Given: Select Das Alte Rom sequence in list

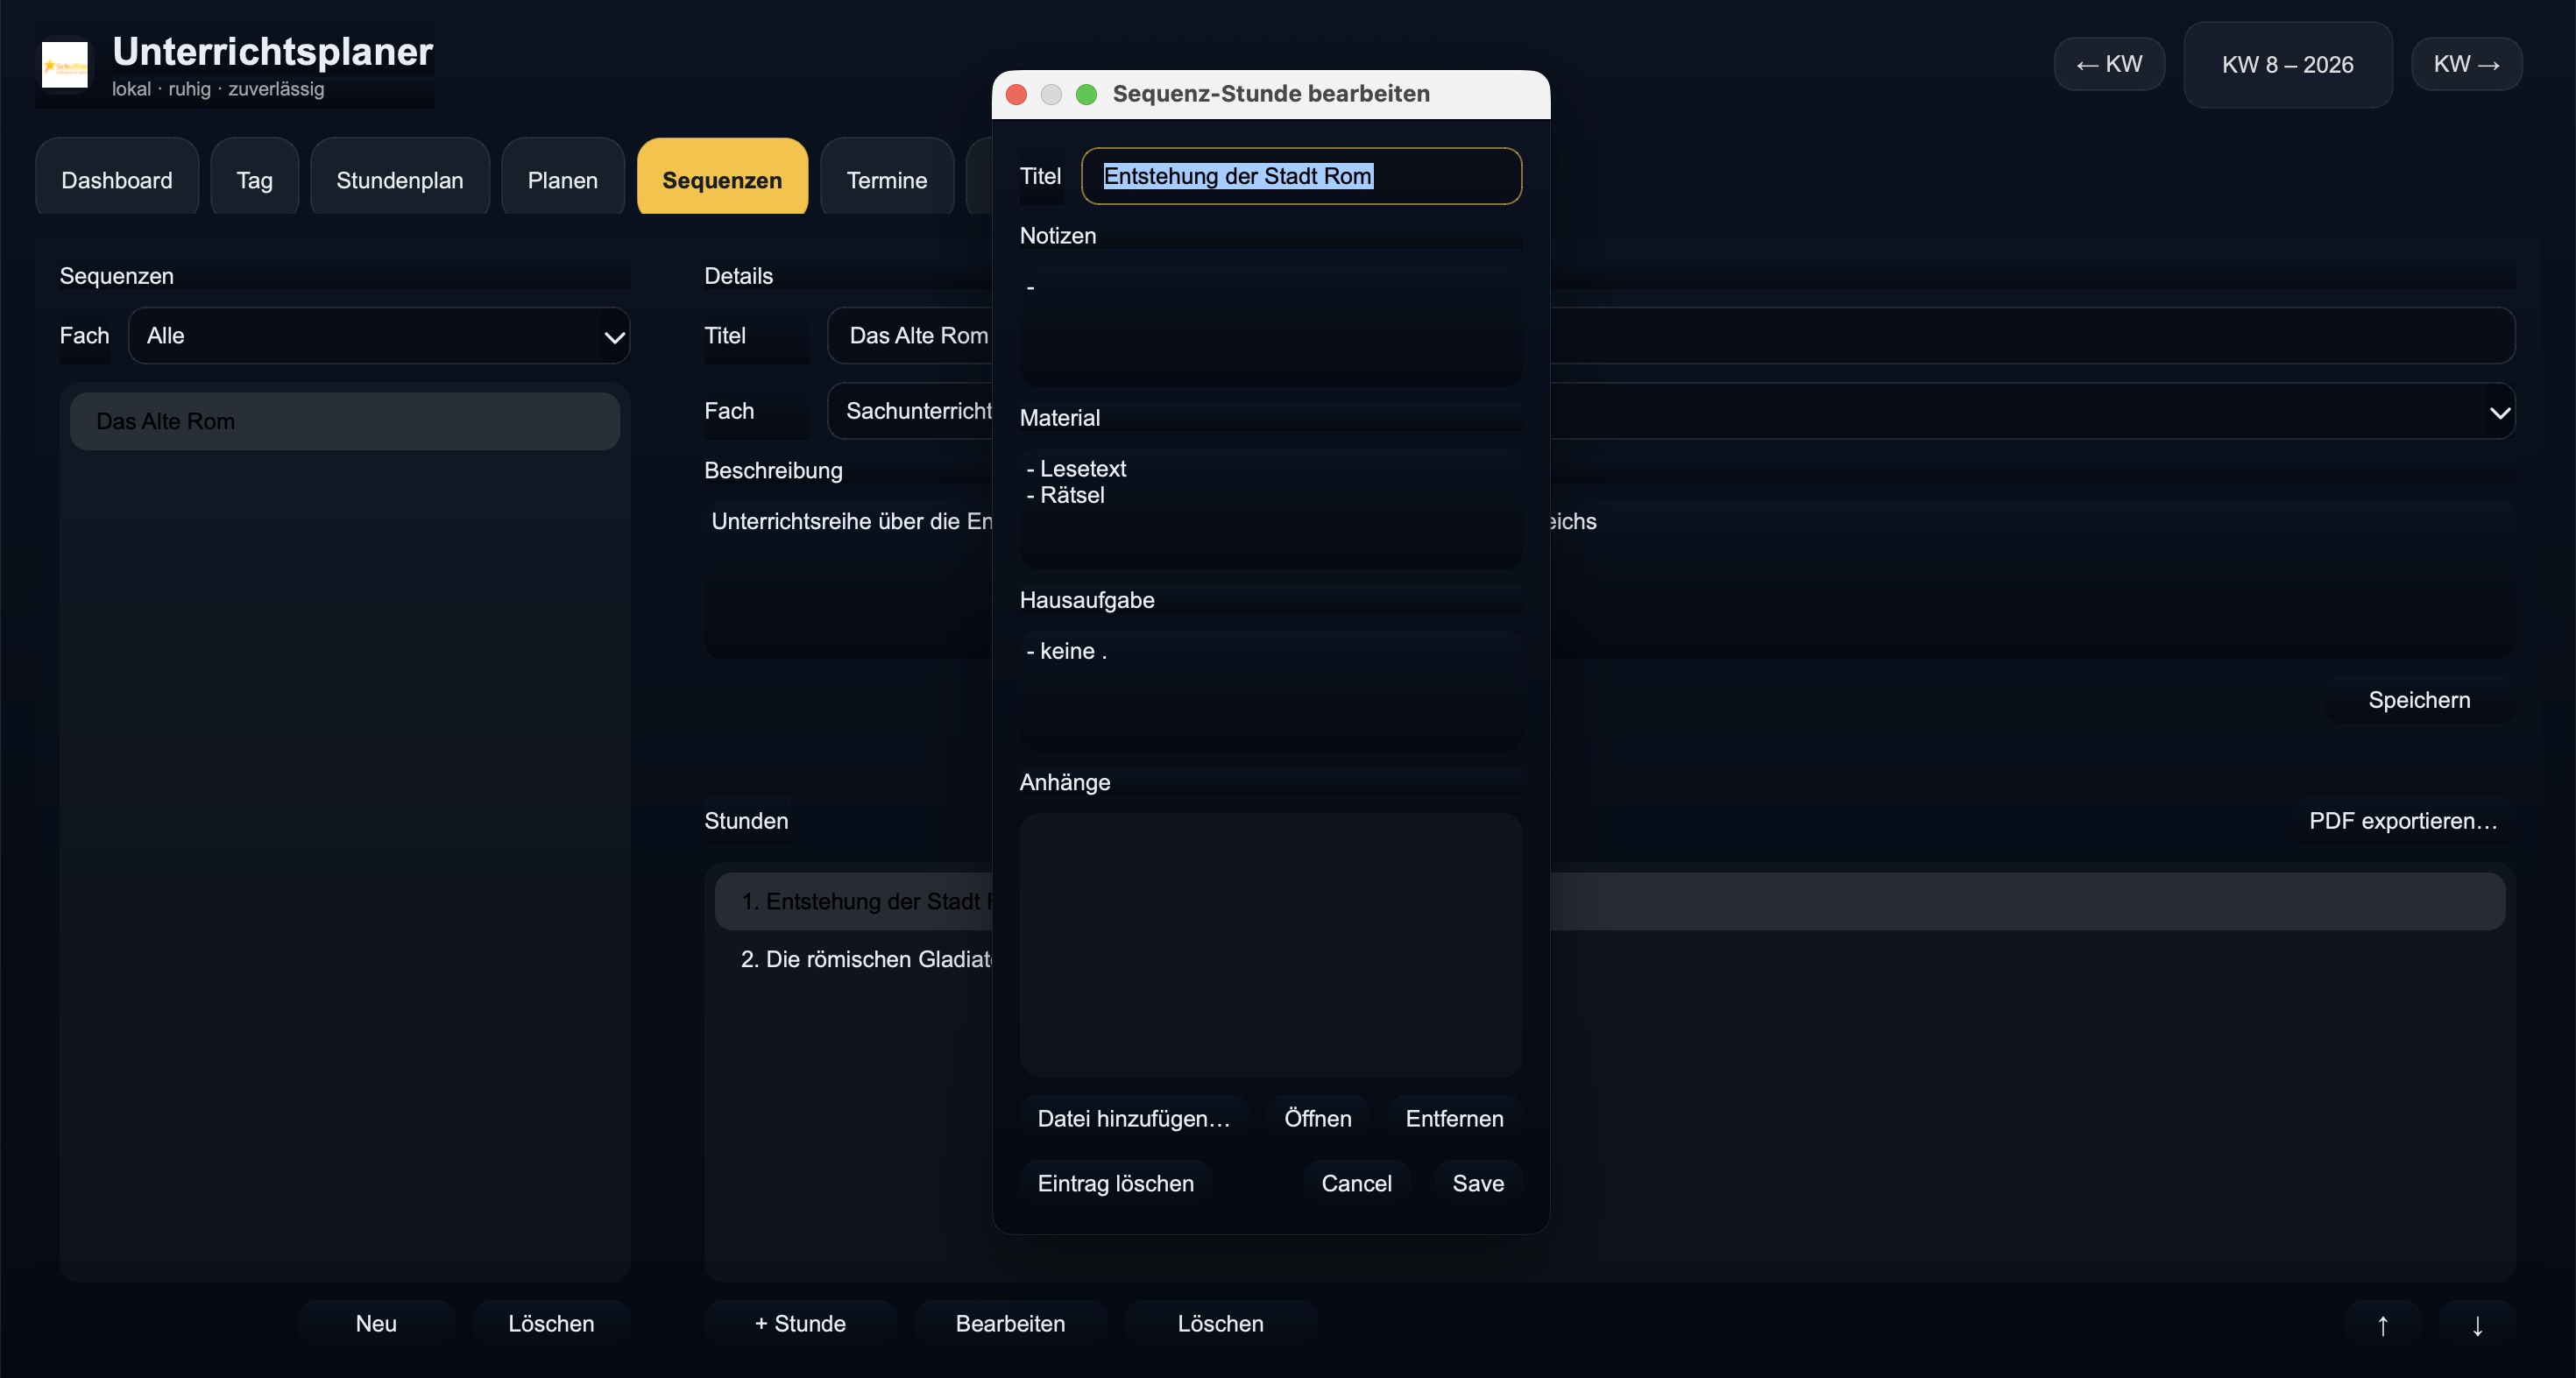Looking at the screenshot, I should (344, 421).
